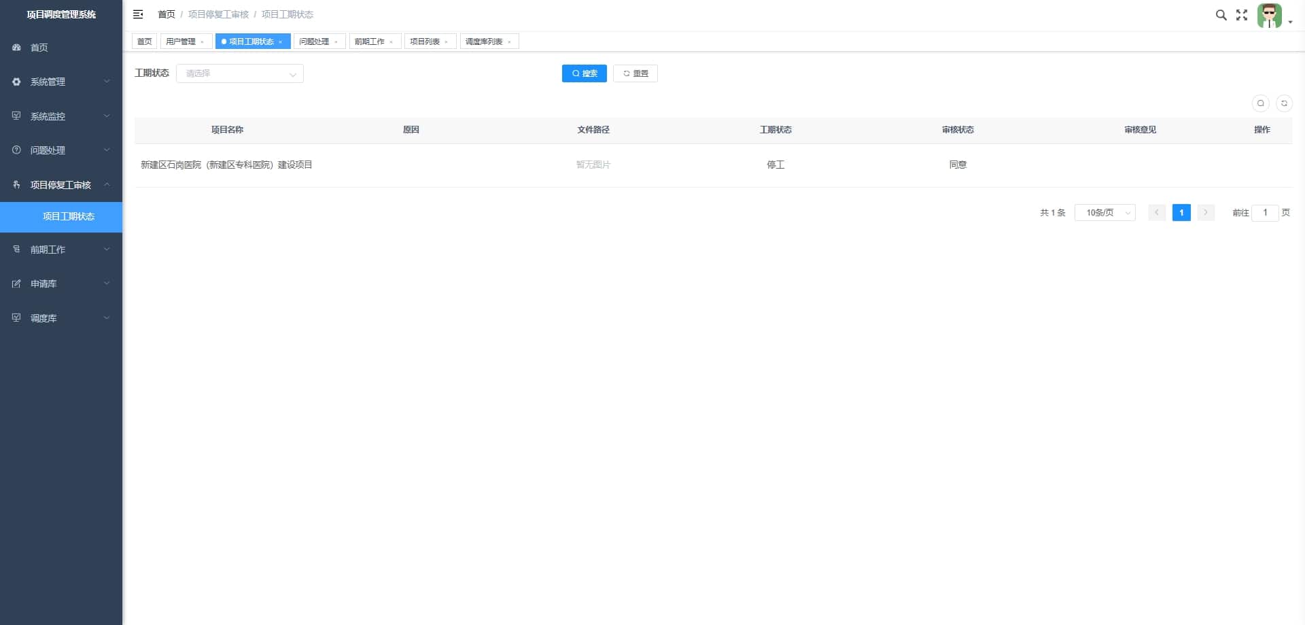Toggle the sidebar collapse hamburger icon
Screen dimensions: 1305x625
(138, 14)
